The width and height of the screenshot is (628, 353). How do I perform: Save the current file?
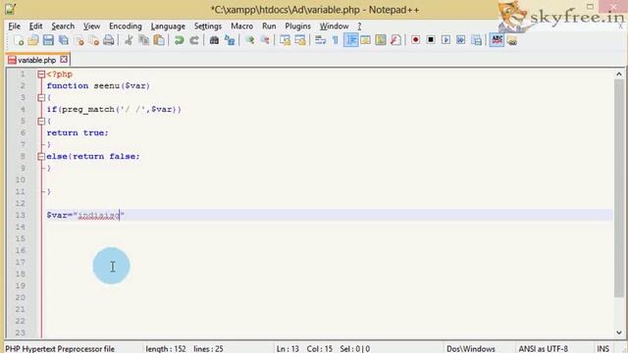48,40
